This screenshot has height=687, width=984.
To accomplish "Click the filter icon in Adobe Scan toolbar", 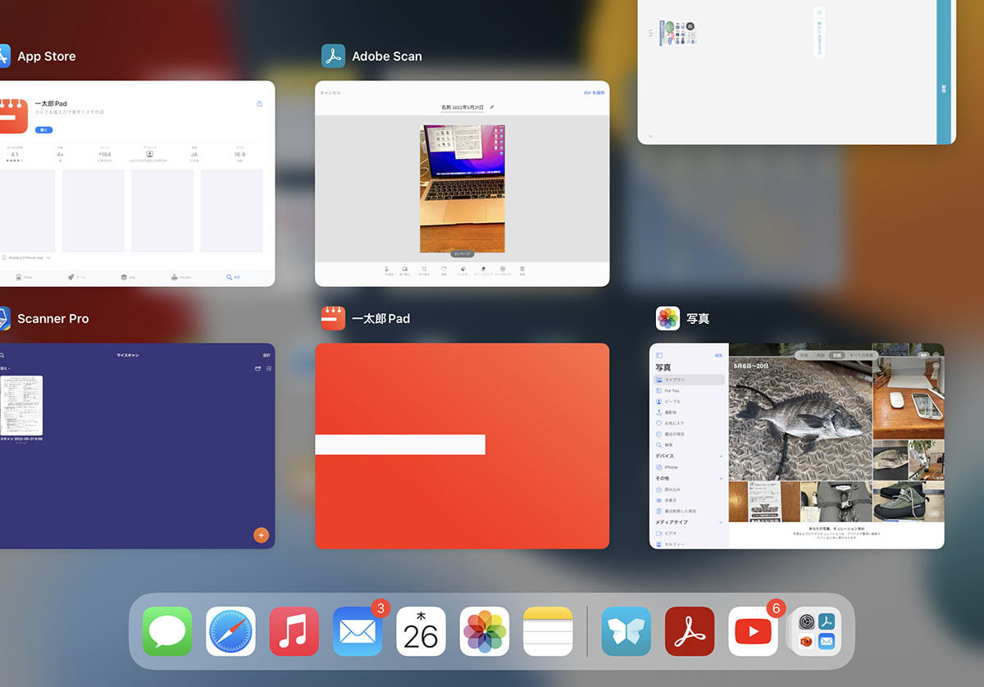I will [x=463, y=270].
